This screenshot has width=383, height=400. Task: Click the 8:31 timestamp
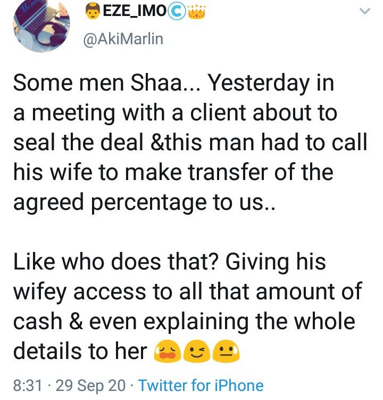(28, 386)
